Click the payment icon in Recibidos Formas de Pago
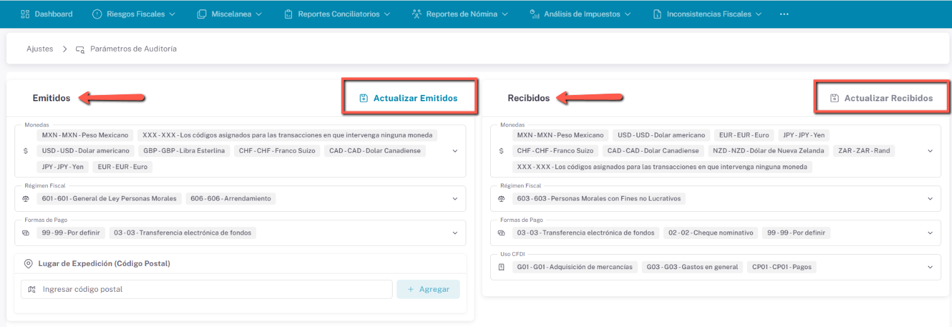The width and height of the screenshot is (952, 327). (501, 233)
